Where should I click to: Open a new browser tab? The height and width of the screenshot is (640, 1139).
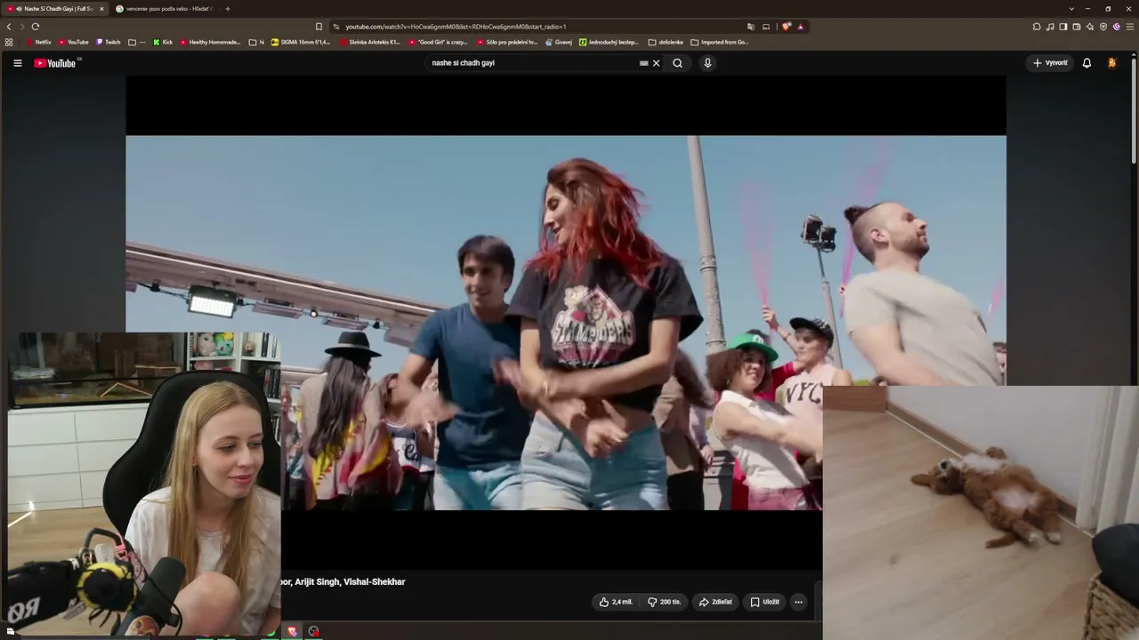tap(227, 9)
